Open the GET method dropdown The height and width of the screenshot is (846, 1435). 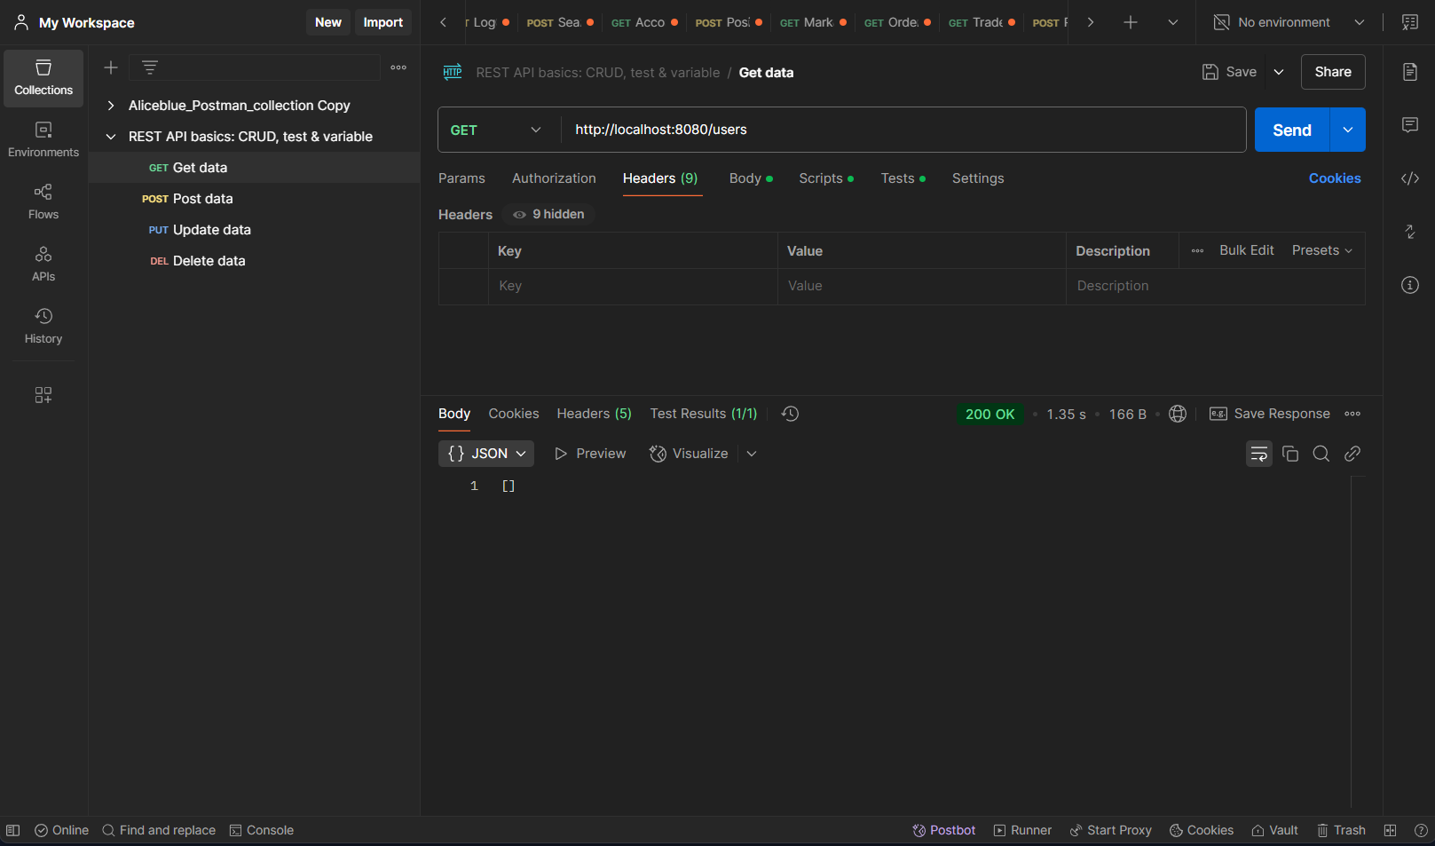tap(498, 130)
